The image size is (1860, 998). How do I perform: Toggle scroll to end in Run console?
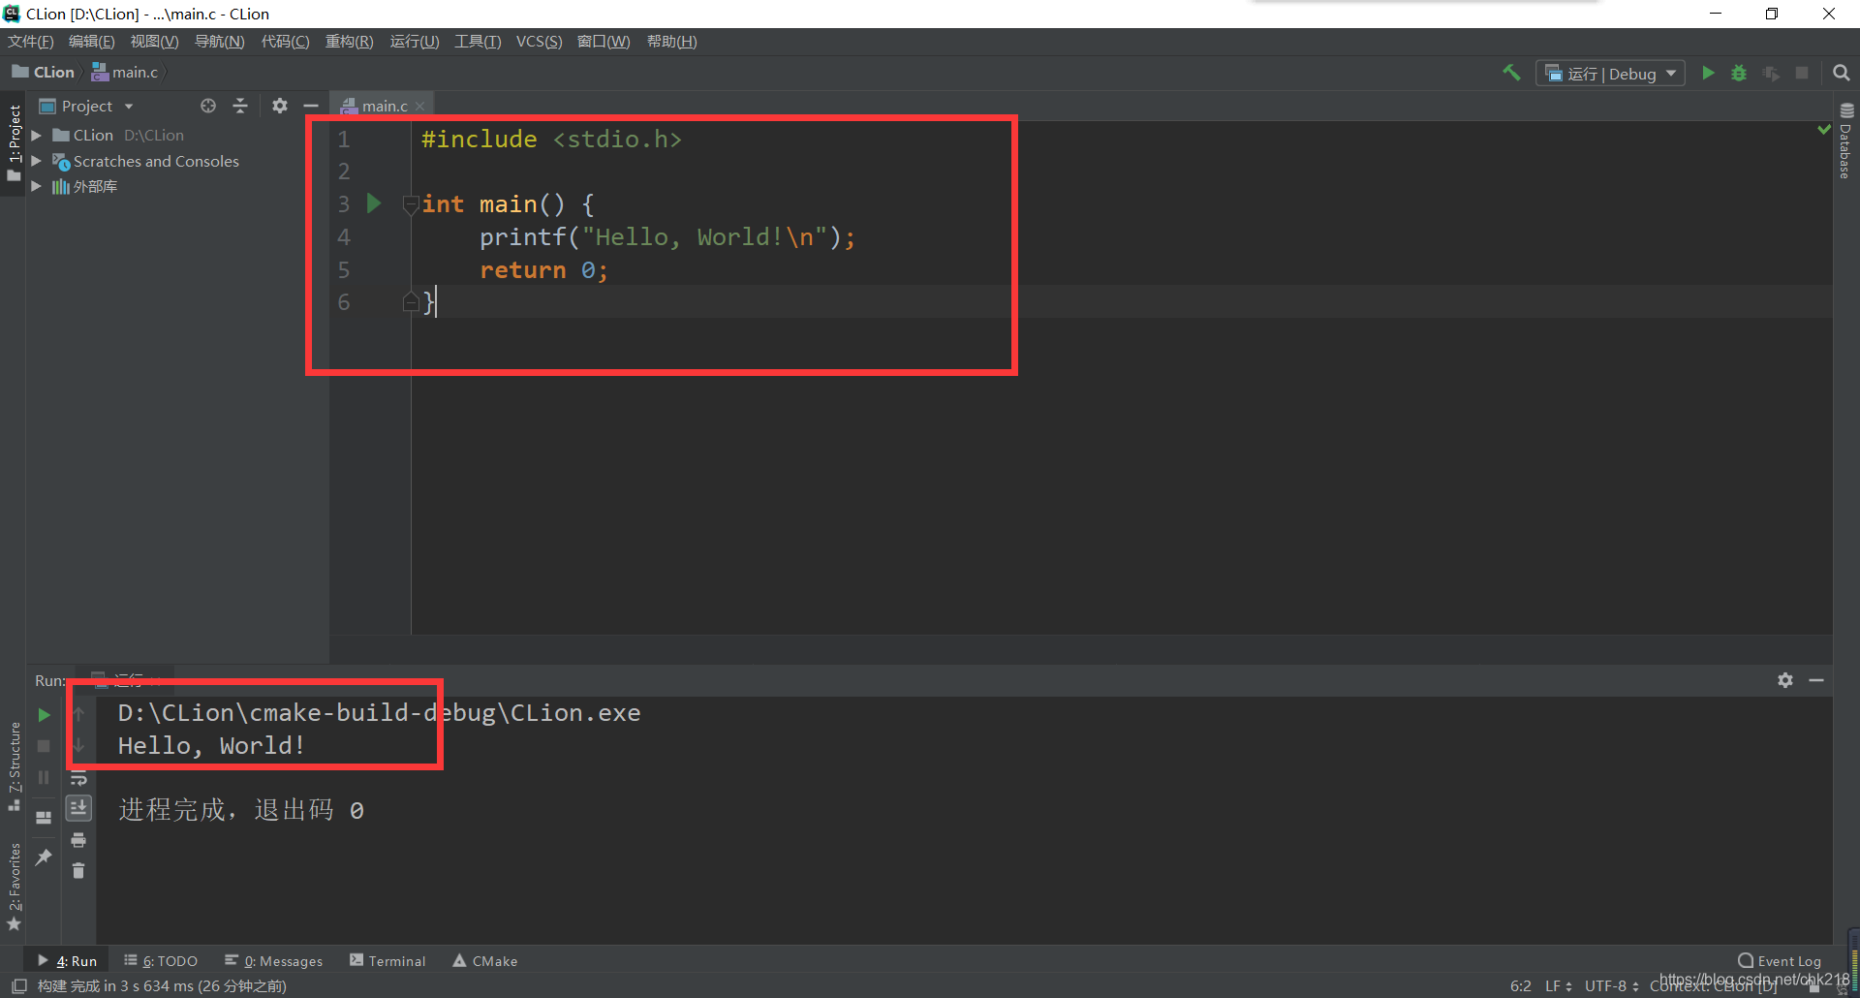pos(78,808)
